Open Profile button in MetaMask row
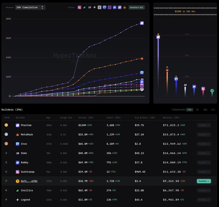This screenshot has height=207, width=219. tap(204, 134)
